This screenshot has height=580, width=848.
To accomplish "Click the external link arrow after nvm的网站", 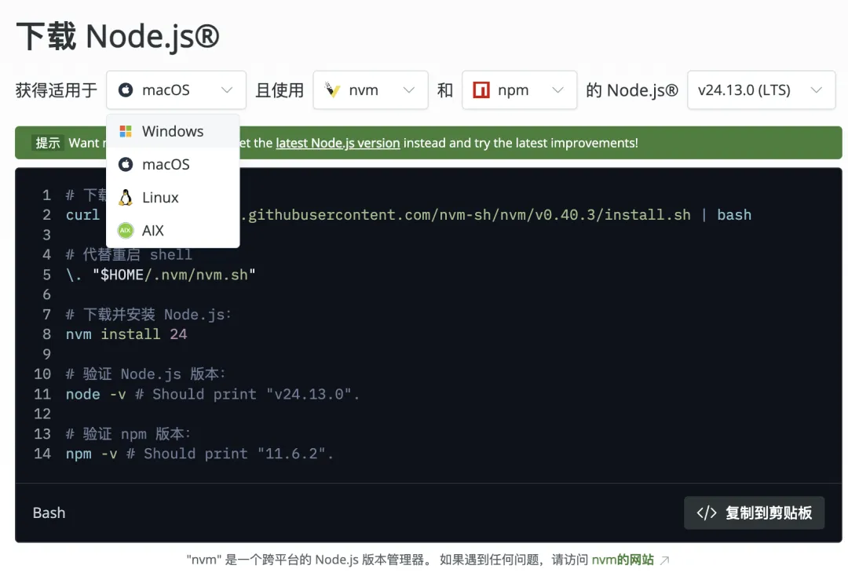I will (665, 560).
